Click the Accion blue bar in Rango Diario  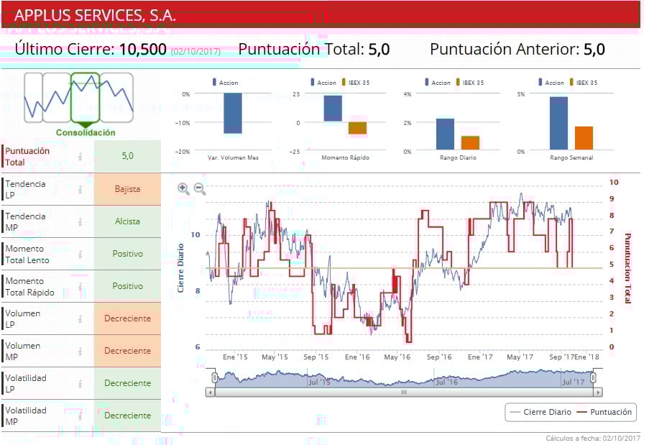tap(446, 134)
